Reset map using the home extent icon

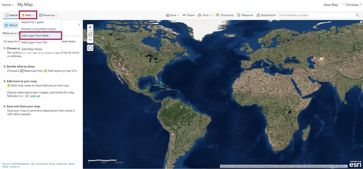click(90, 34)
